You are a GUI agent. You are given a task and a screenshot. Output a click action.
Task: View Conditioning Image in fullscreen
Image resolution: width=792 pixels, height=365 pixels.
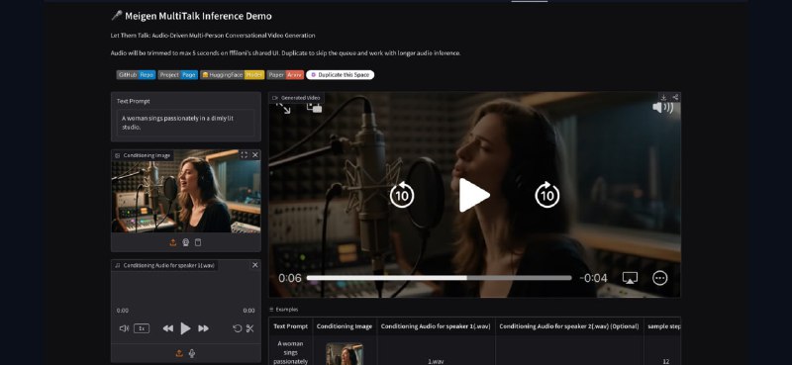(244, 155)
